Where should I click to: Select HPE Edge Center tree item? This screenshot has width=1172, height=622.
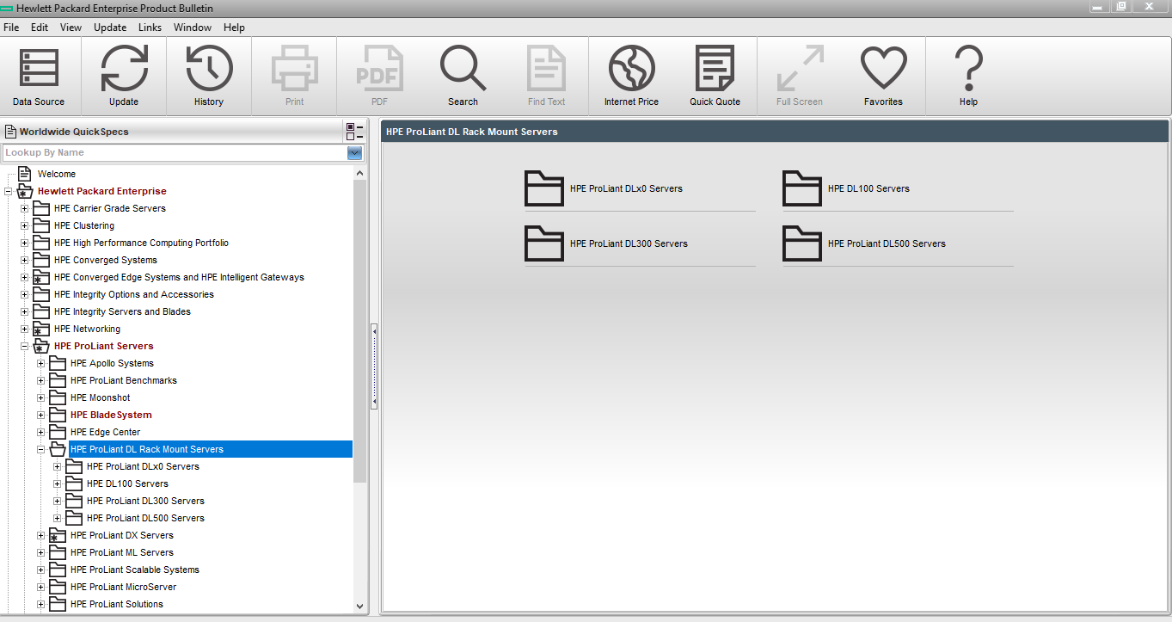click(105, 432)
